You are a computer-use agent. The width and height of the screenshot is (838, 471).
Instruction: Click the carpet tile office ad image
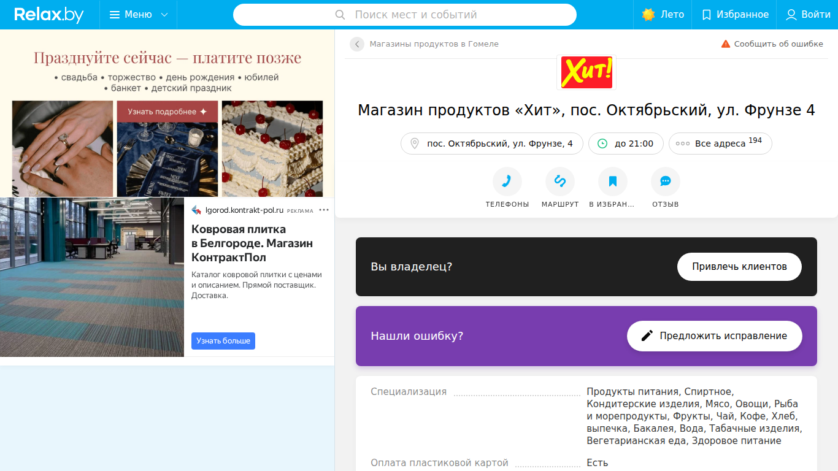click(x=92, y=277)
